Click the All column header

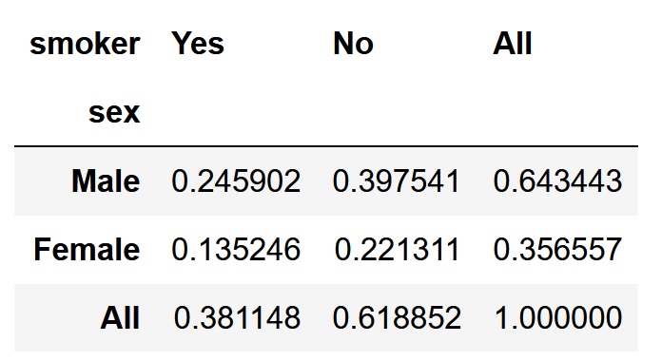click(513, 44)
